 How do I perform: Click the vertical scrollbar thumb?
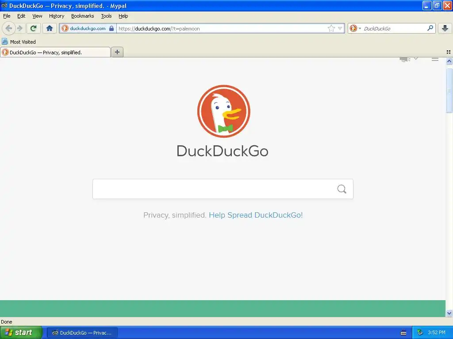point(449,90)
